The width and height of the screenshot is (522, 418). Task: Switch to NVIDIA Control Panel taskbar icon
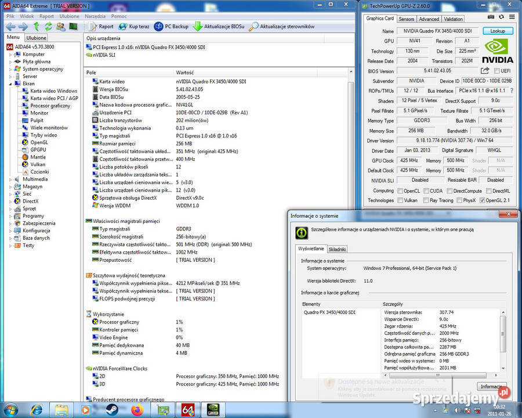coord(213,410)
